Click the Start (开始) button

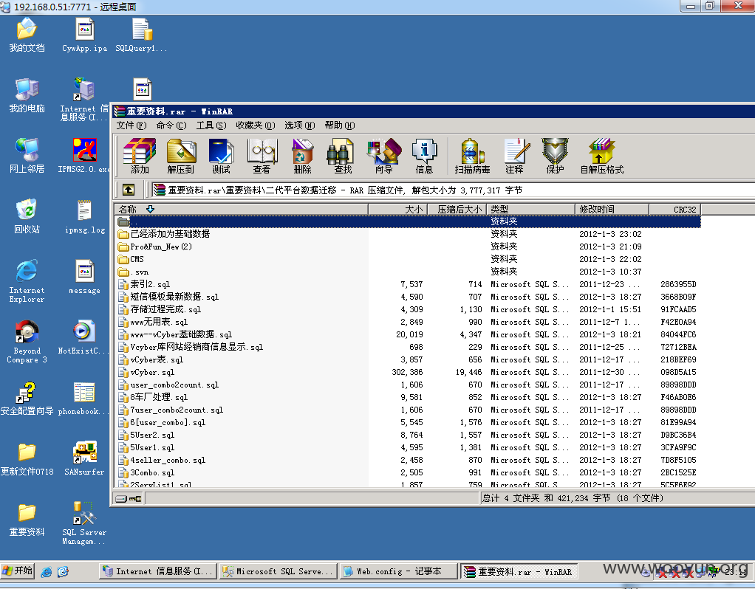(x=17, y=571)
